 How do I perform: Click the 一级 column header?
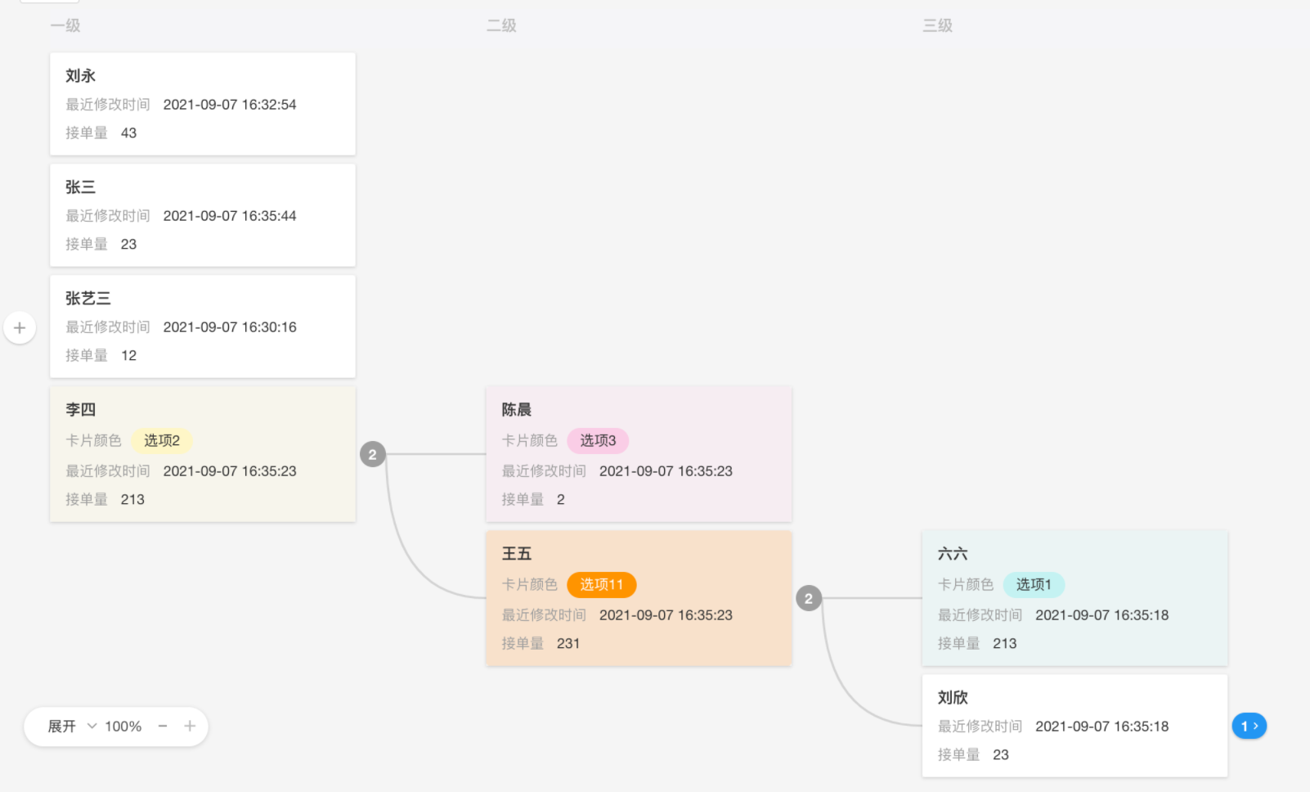[65, 25]
